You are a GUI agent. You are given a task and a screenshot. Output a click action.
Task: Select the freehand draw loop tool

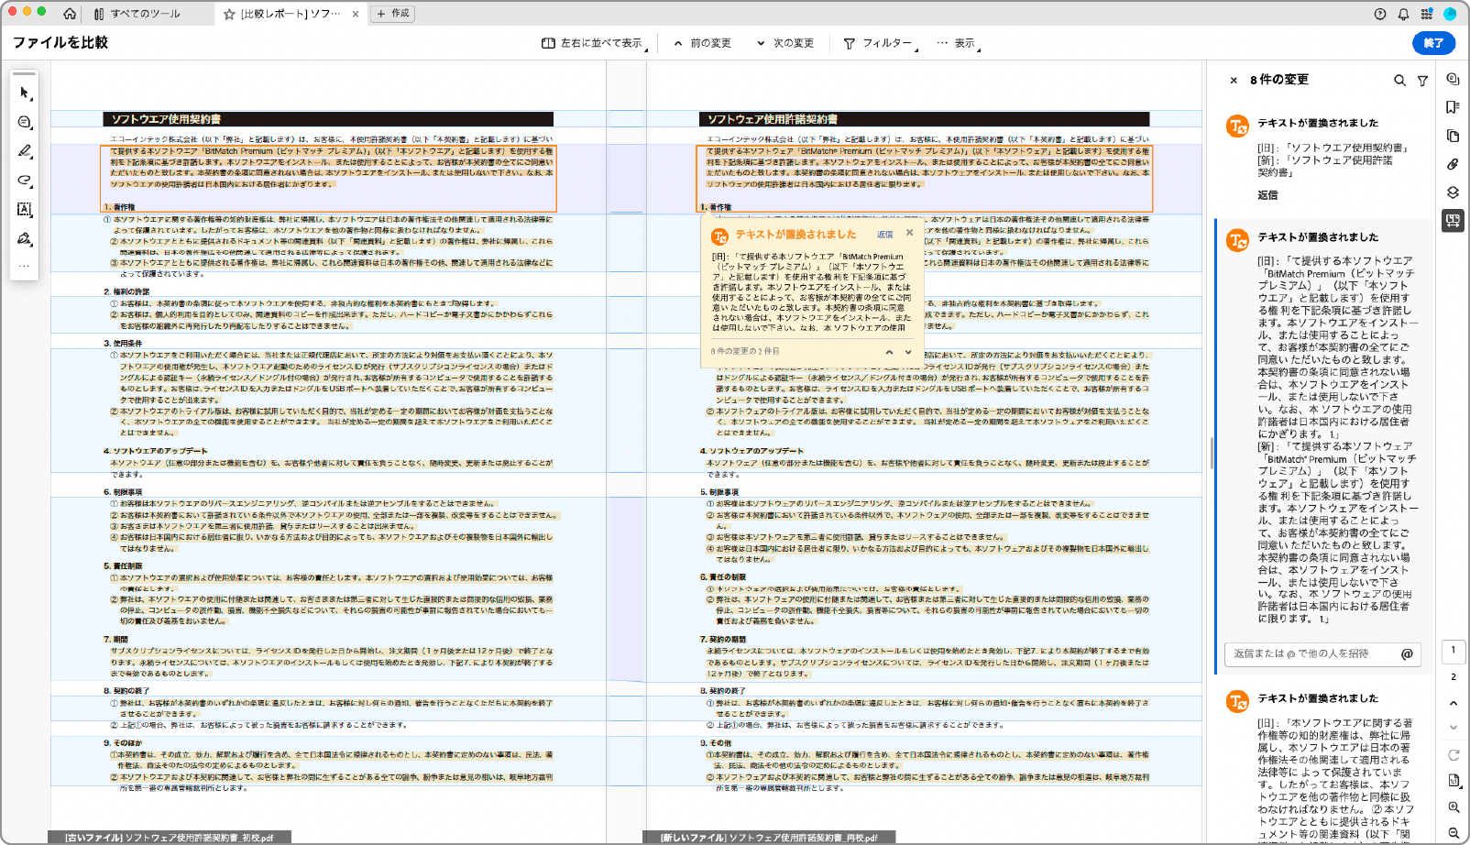(x=25, y=181)
